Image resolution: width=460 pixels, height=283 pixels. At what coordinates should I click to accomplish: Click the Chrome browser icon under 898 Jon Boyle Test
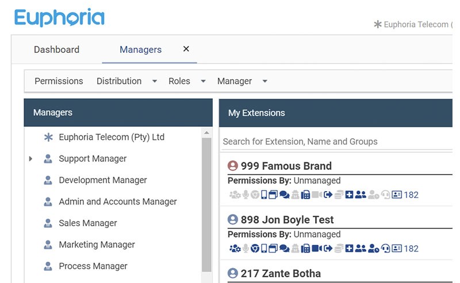[255, 249]
